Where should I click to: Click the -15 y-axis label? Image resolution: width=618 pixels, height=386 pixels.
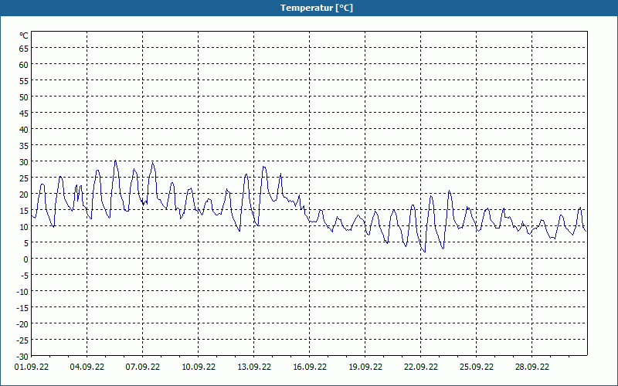point(22,307)
